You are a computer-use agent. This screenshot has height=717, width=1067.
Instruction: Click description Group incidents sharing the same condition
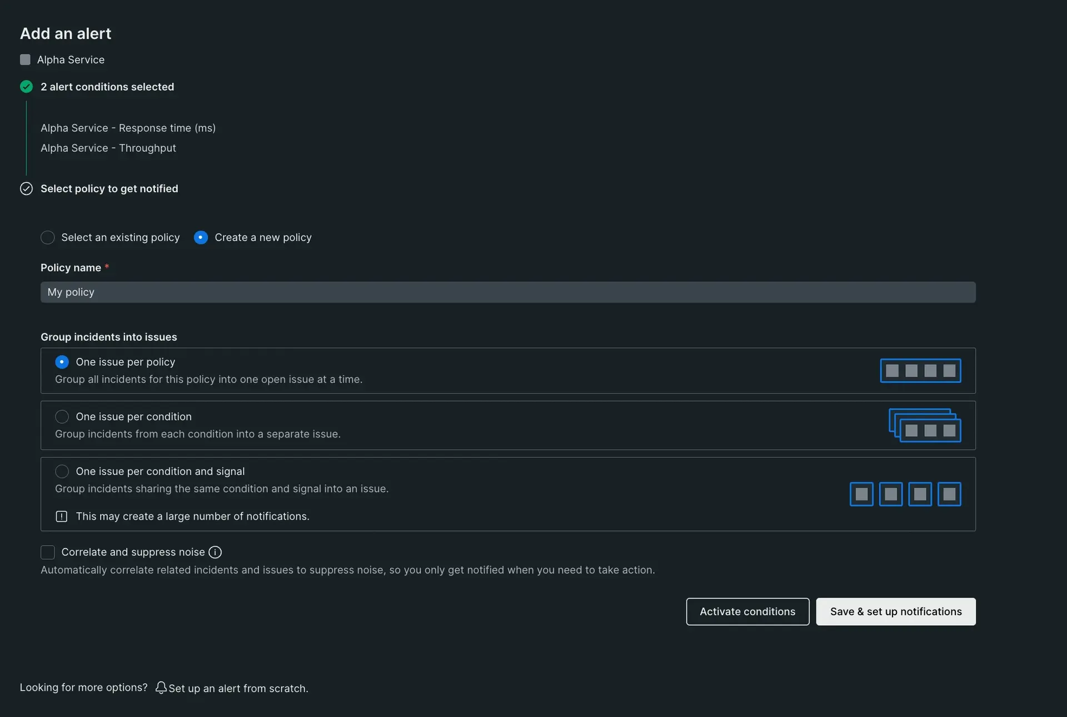222,489
